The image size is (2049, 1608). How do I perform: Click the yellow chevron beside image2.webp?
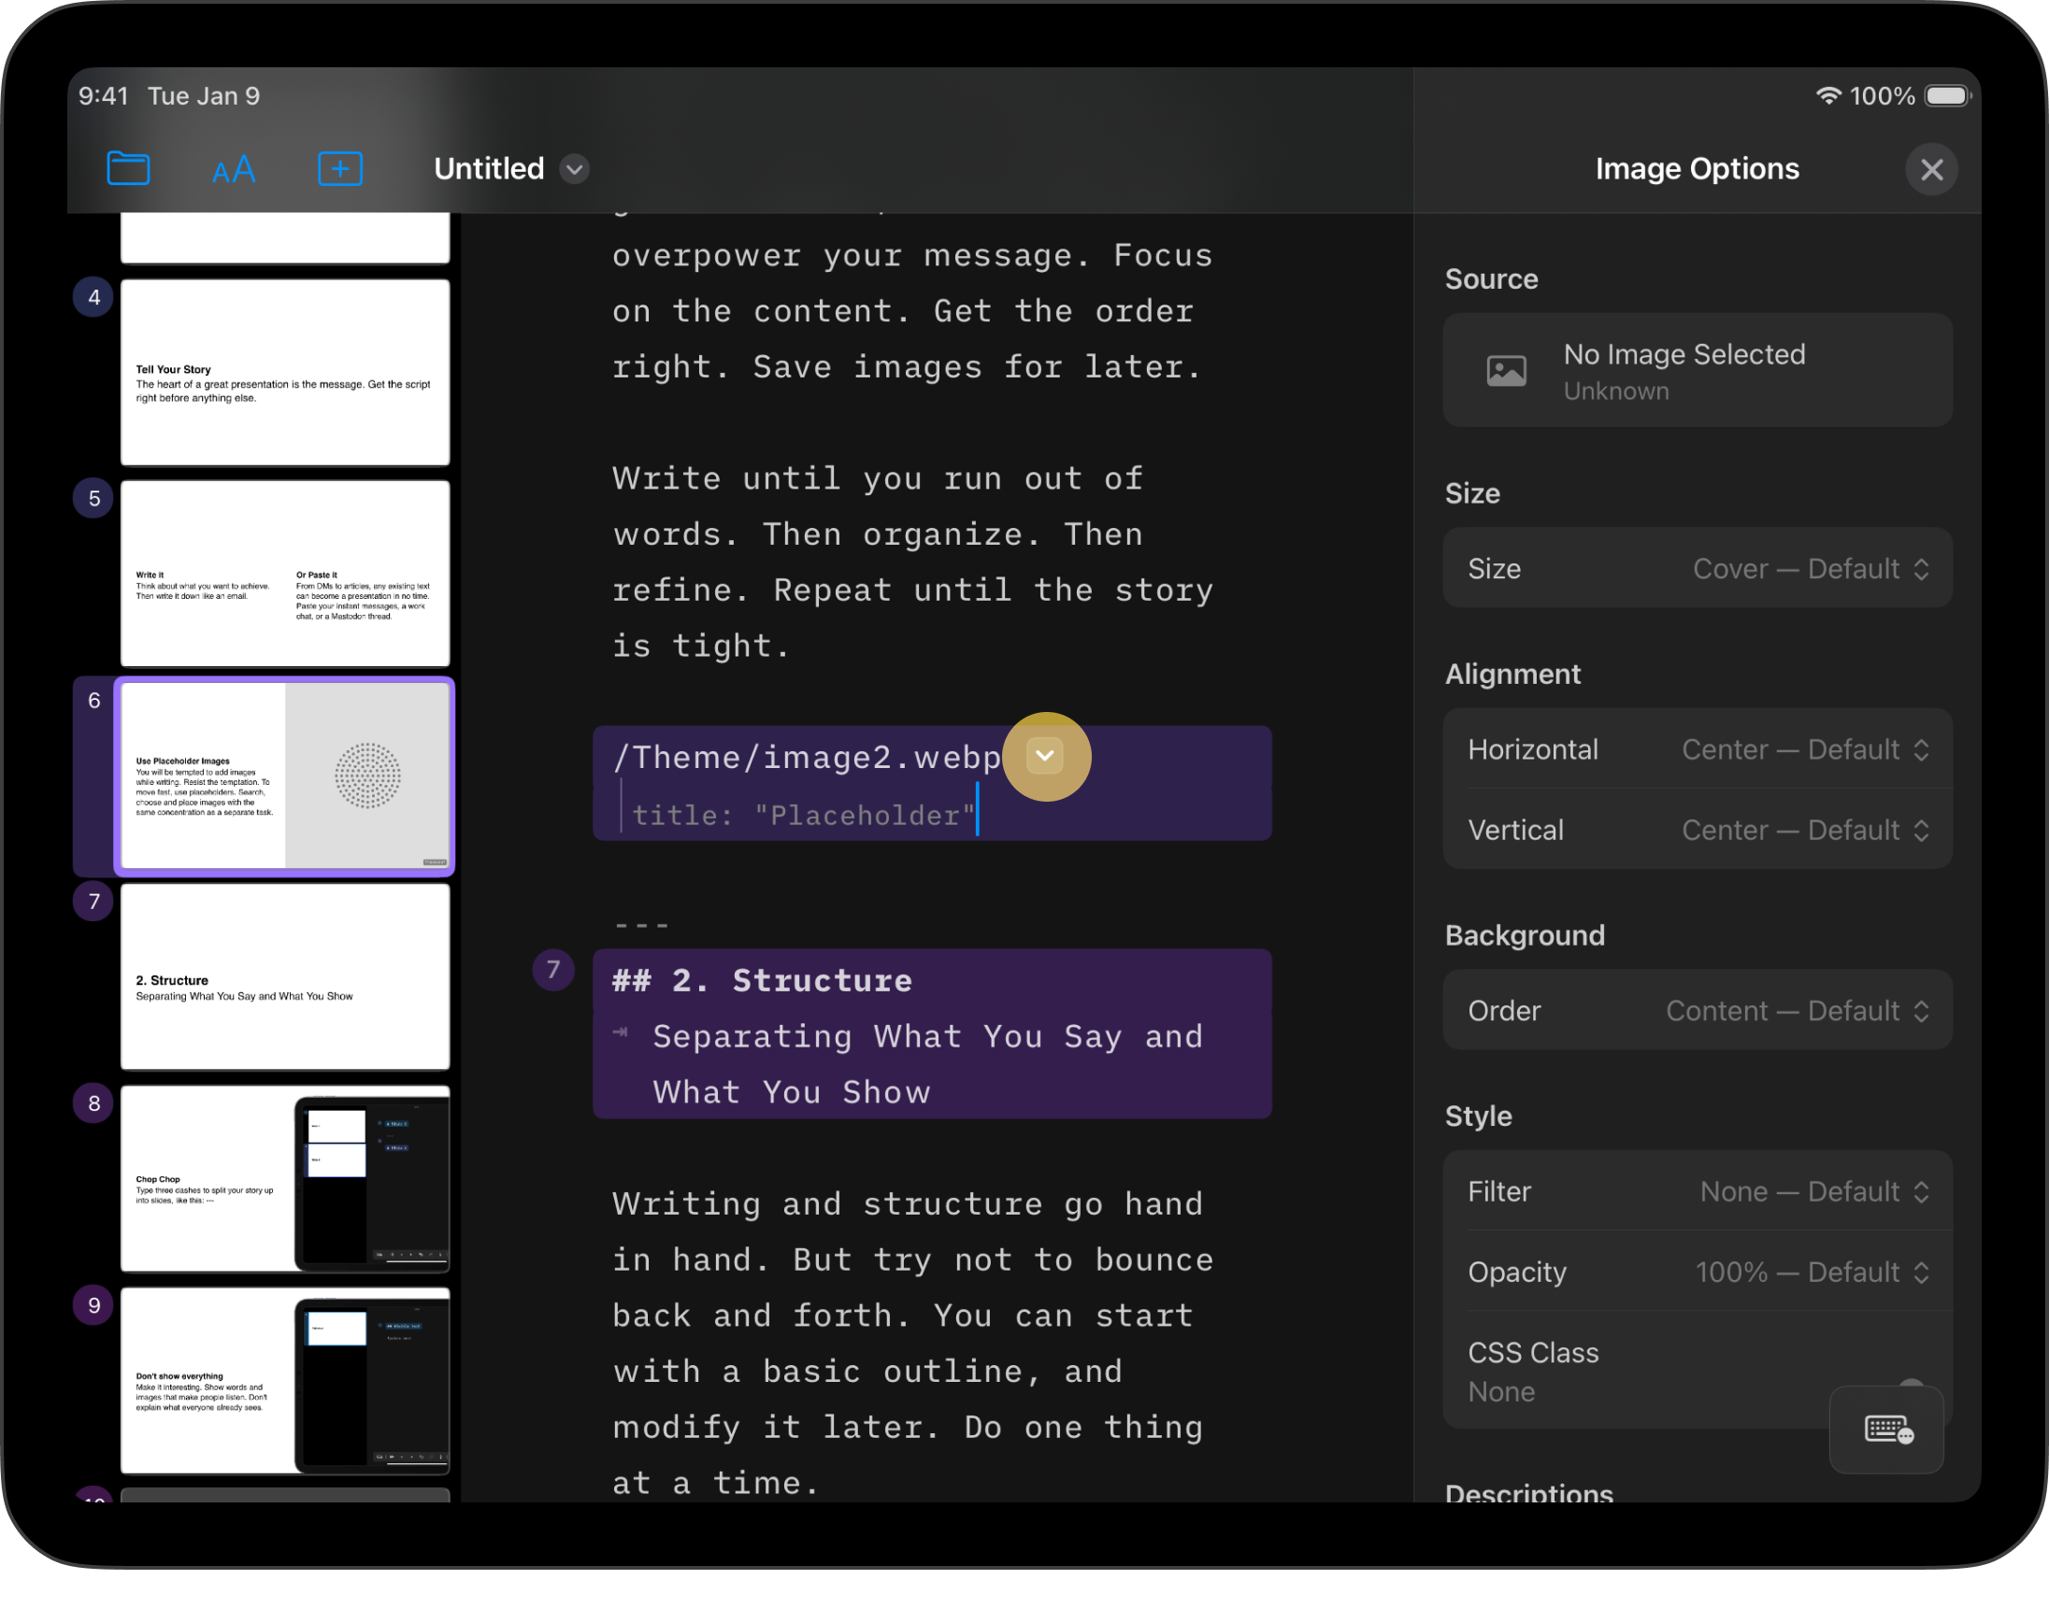click(x=1045, y=756)
